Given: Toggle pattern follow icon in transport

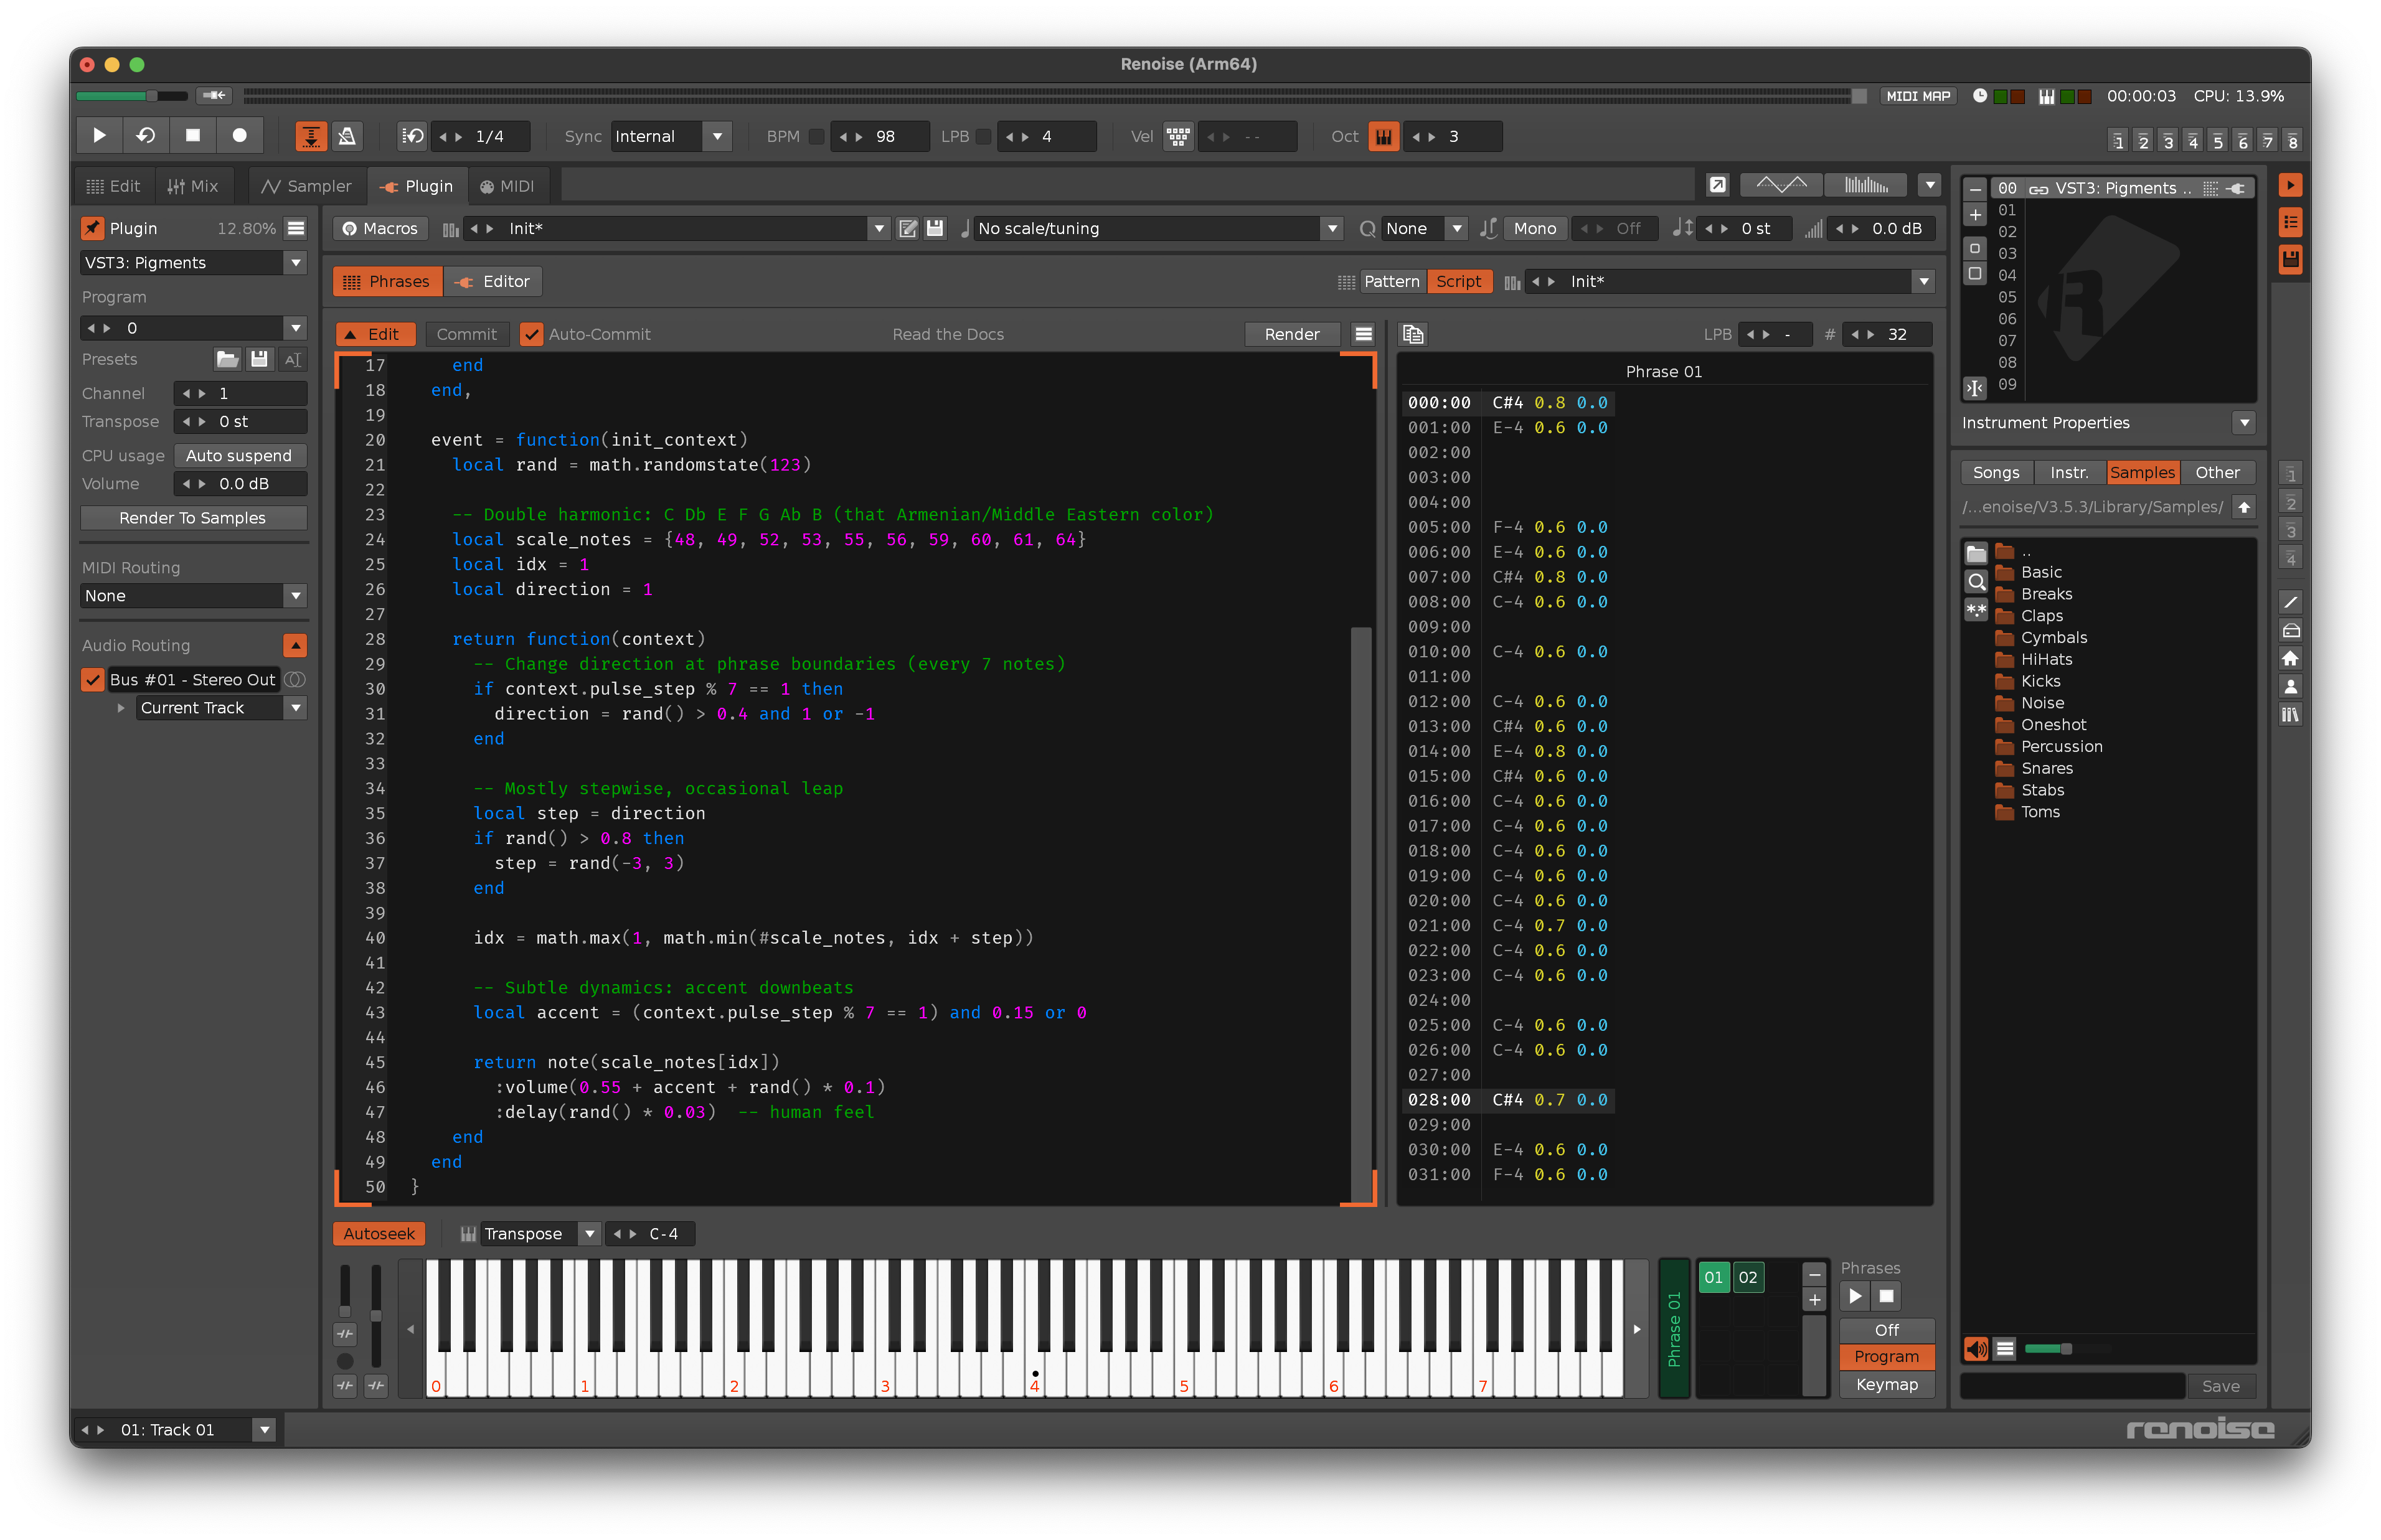Looking at the screenshot, I should point(311,136).
